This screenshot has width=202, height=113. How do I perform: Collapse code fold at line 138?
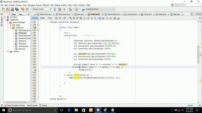point(38,24)
